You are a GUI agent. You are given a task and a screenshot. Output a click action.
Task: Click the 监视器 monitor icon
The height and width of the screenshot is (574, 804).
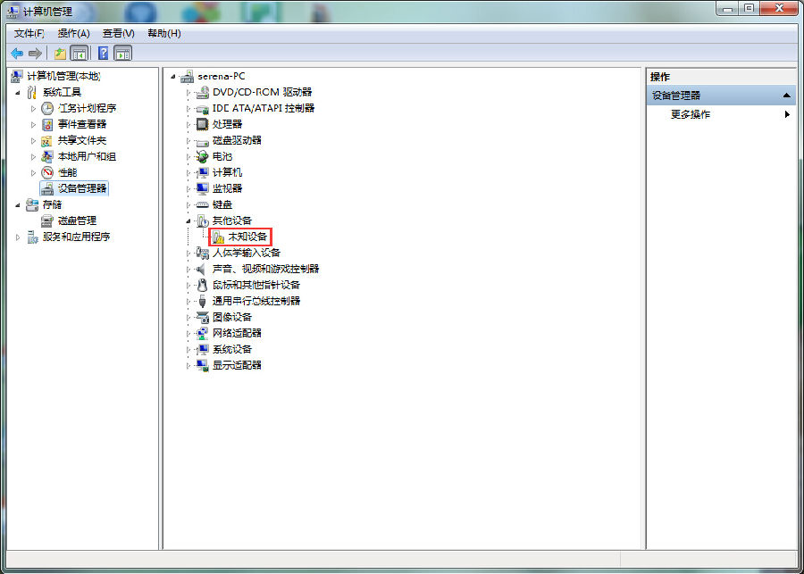click(203, 188)
